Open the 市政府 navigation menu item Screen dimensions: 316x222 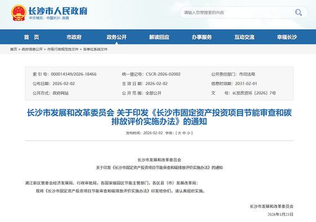point(74,37)
